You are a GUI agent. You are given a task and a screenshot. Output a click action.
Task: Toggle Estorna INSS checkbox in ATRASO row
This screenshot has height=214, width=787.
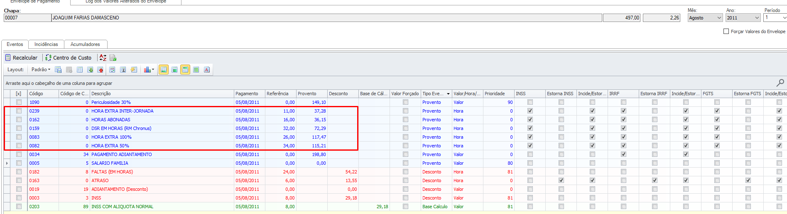point(561,180)
